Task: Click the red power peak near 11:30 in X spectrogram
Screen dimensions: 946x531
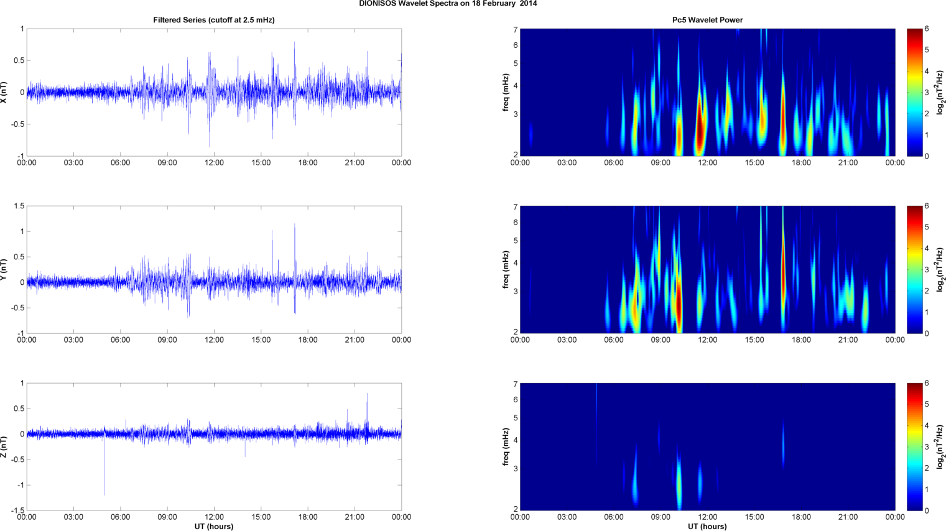Action: (700, 124)
